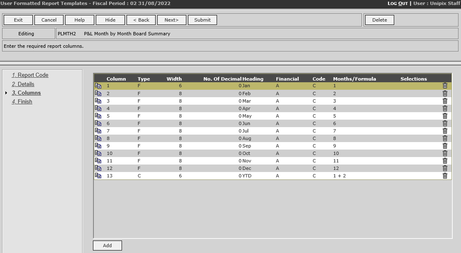This screenshot has height=253, width=461.
Task: Copy the Mar column row
Action: [x=98, y=101]
